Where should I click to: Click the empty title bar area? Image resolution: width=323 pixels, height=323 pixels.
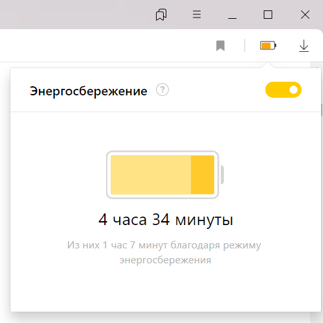tap(76, 14)
